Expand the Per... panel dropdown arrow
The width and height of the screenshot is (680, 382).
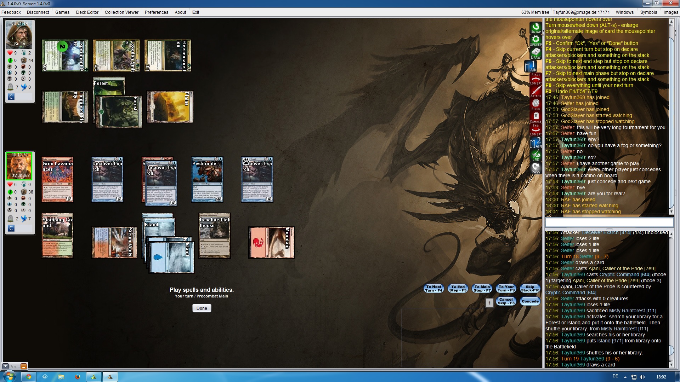(x=5, y=366)
